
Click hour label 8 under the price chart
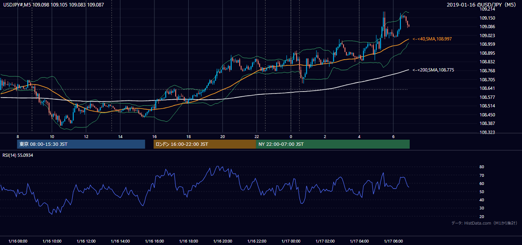(18, 136)
